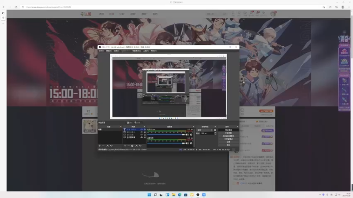Viewport: 353px width, 198px height.
Task: Open the scene transition type dropdown
Action: click(x=205, y=130)
